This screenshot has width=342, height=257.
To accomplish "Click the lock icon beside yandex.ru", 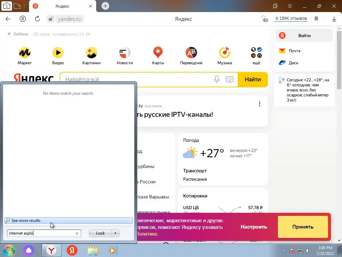I will point(51,19).
